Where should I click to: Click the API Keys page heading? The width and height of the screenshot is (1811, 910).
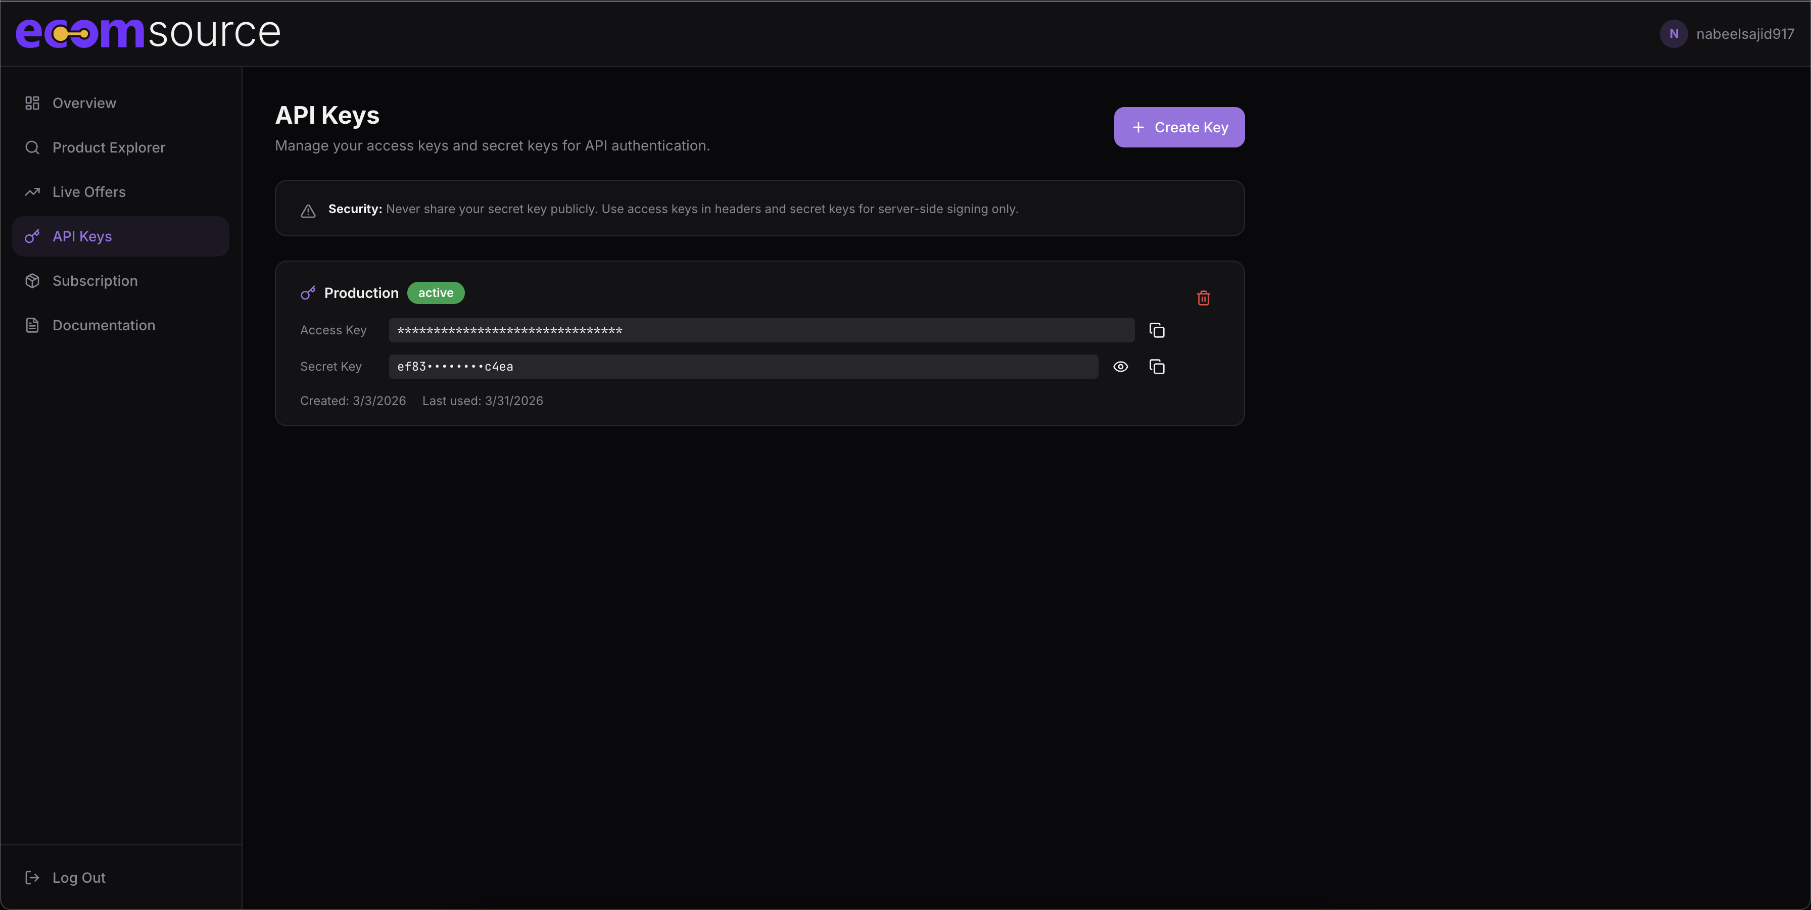tap(327, 115)
